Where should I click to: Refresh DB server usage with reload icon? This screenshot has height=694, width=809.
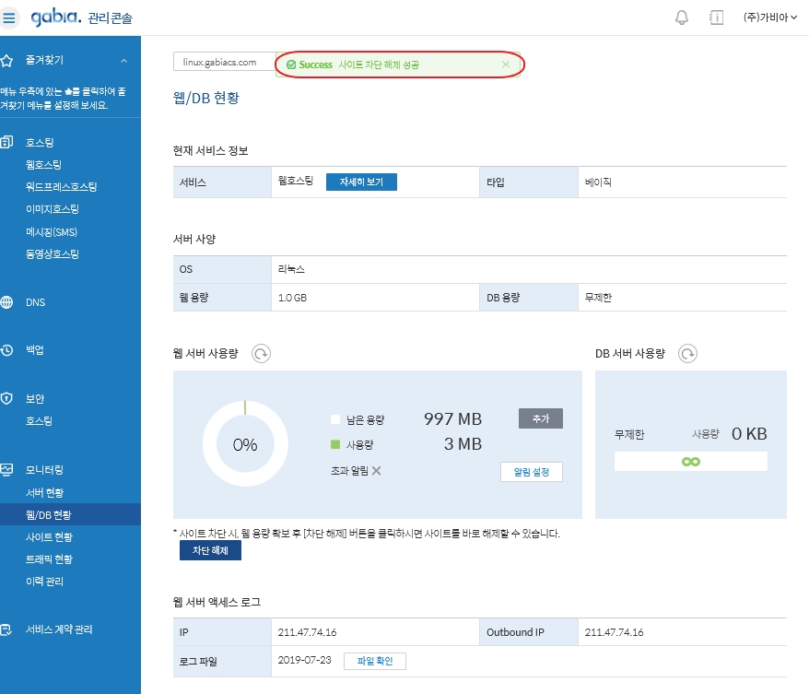(x=687, y=353)
